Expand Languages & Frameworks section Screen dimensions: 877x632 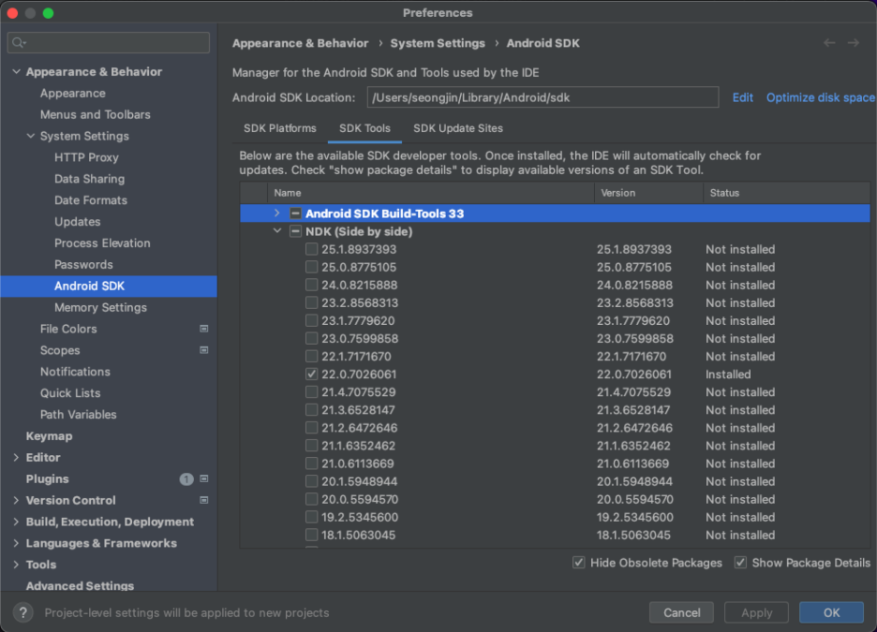coord(16,543)
